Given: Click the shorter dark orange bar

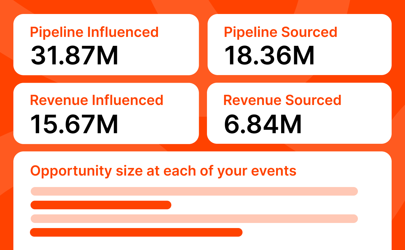Looking at the screenshot, I should pos(101,205).
